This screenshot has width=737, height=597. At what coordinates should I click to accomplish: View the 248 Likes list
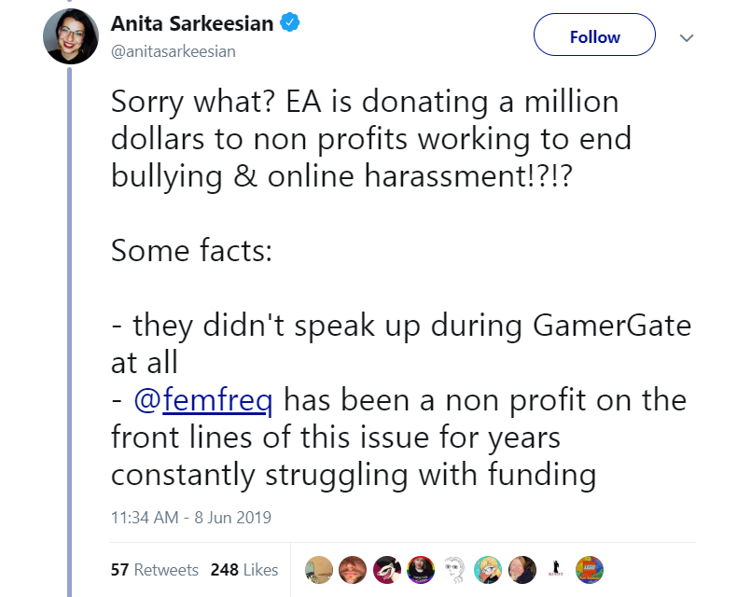(244, 569)
